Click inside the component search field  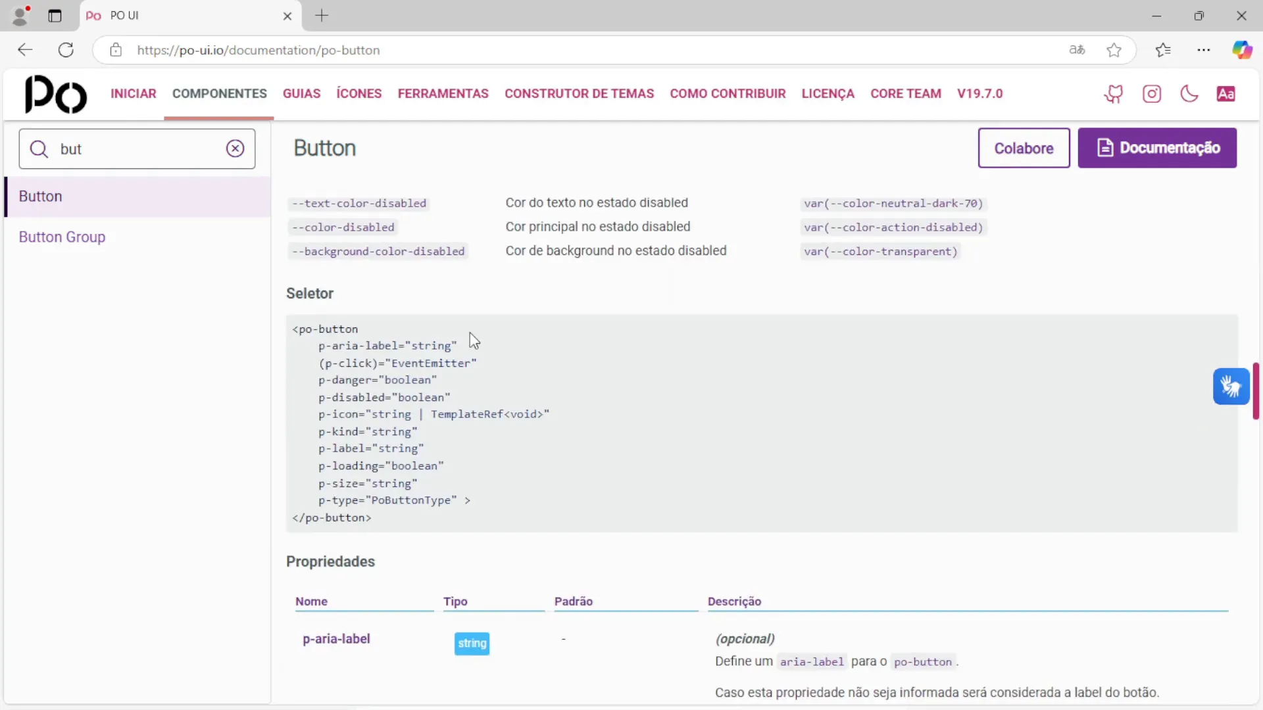coord(132,149)
